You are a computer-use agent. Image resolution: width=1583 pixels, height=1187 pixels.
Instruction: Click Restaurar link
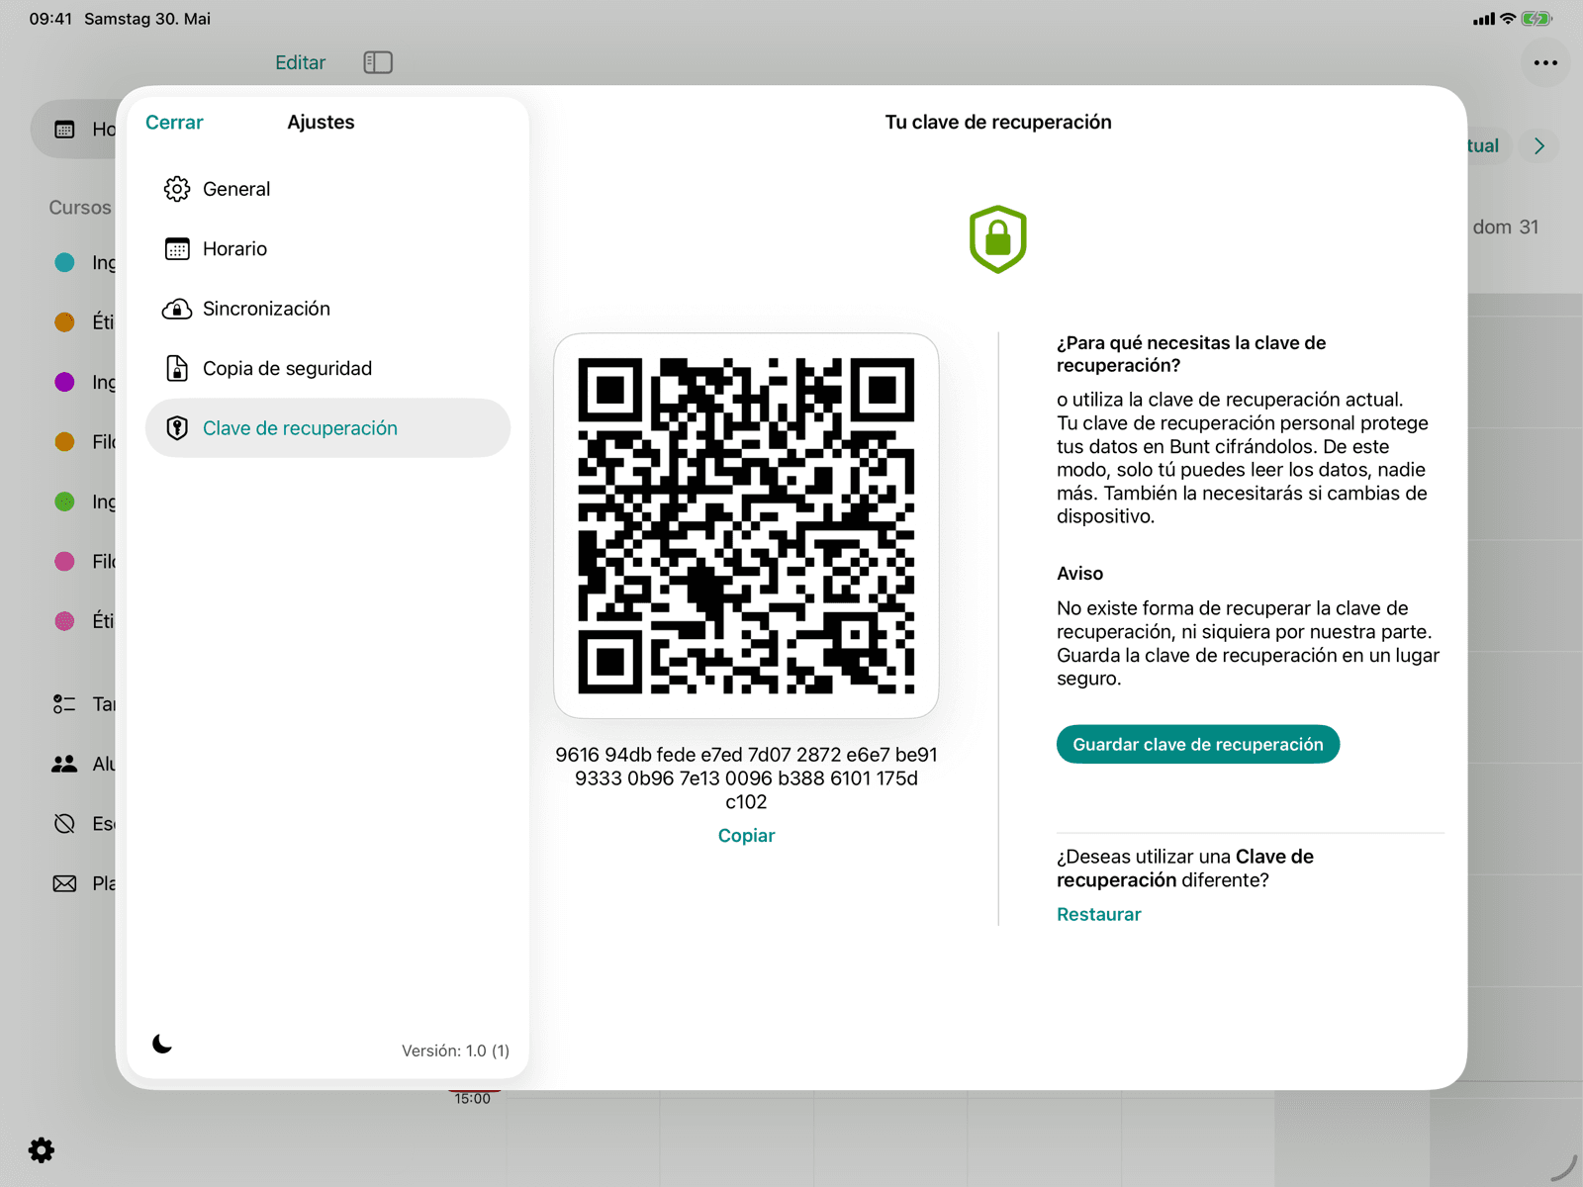pos(1098,915)
